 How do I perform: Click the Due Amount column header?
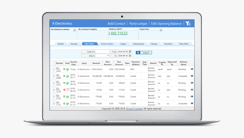[119, 63]
